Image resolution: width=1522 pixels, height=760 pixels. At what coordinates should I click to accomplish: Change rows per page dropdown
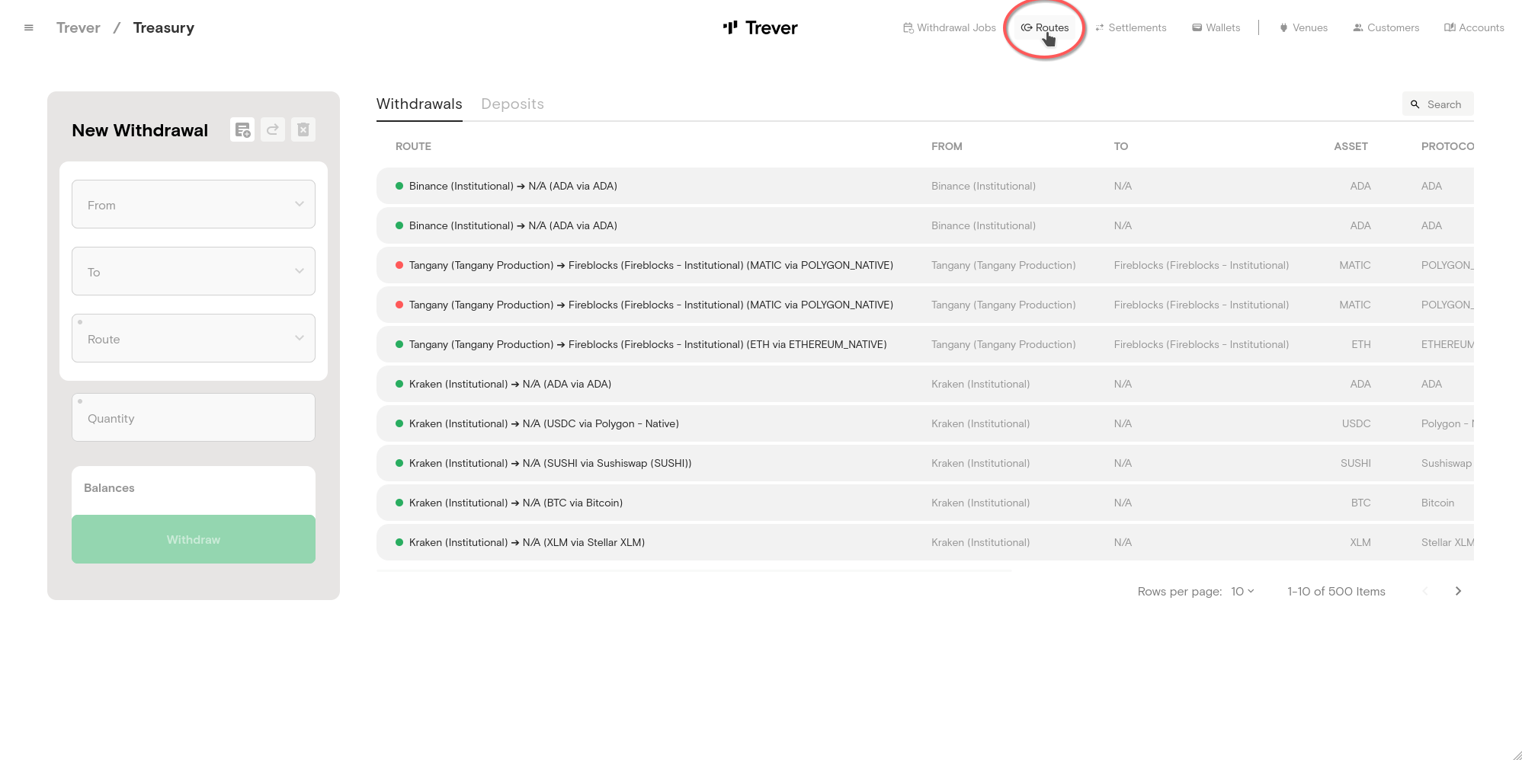(x=1242, y=591)
